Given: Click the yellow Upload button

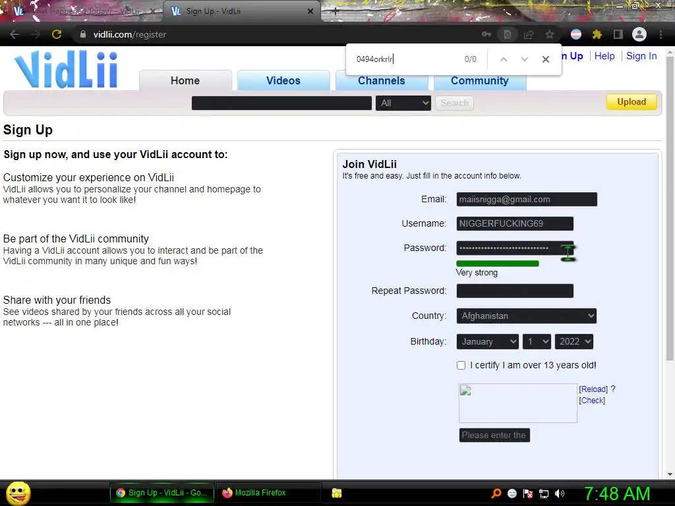Looking at the screenshot, I should point(631,102).
